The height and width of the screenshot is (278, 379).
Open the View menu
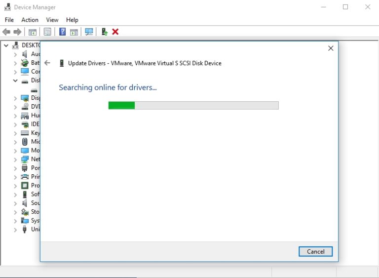point(52,20)
